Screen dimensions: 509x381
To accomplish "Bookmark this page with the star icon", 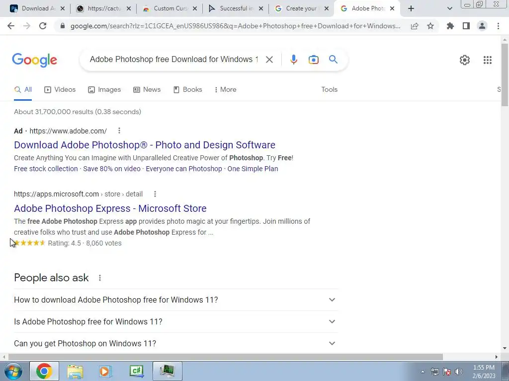I will tap(430, 26).
